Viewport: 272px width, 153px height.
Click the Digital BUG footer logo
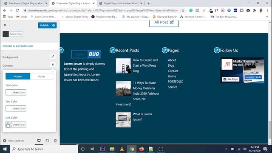[x=86, y=54]
